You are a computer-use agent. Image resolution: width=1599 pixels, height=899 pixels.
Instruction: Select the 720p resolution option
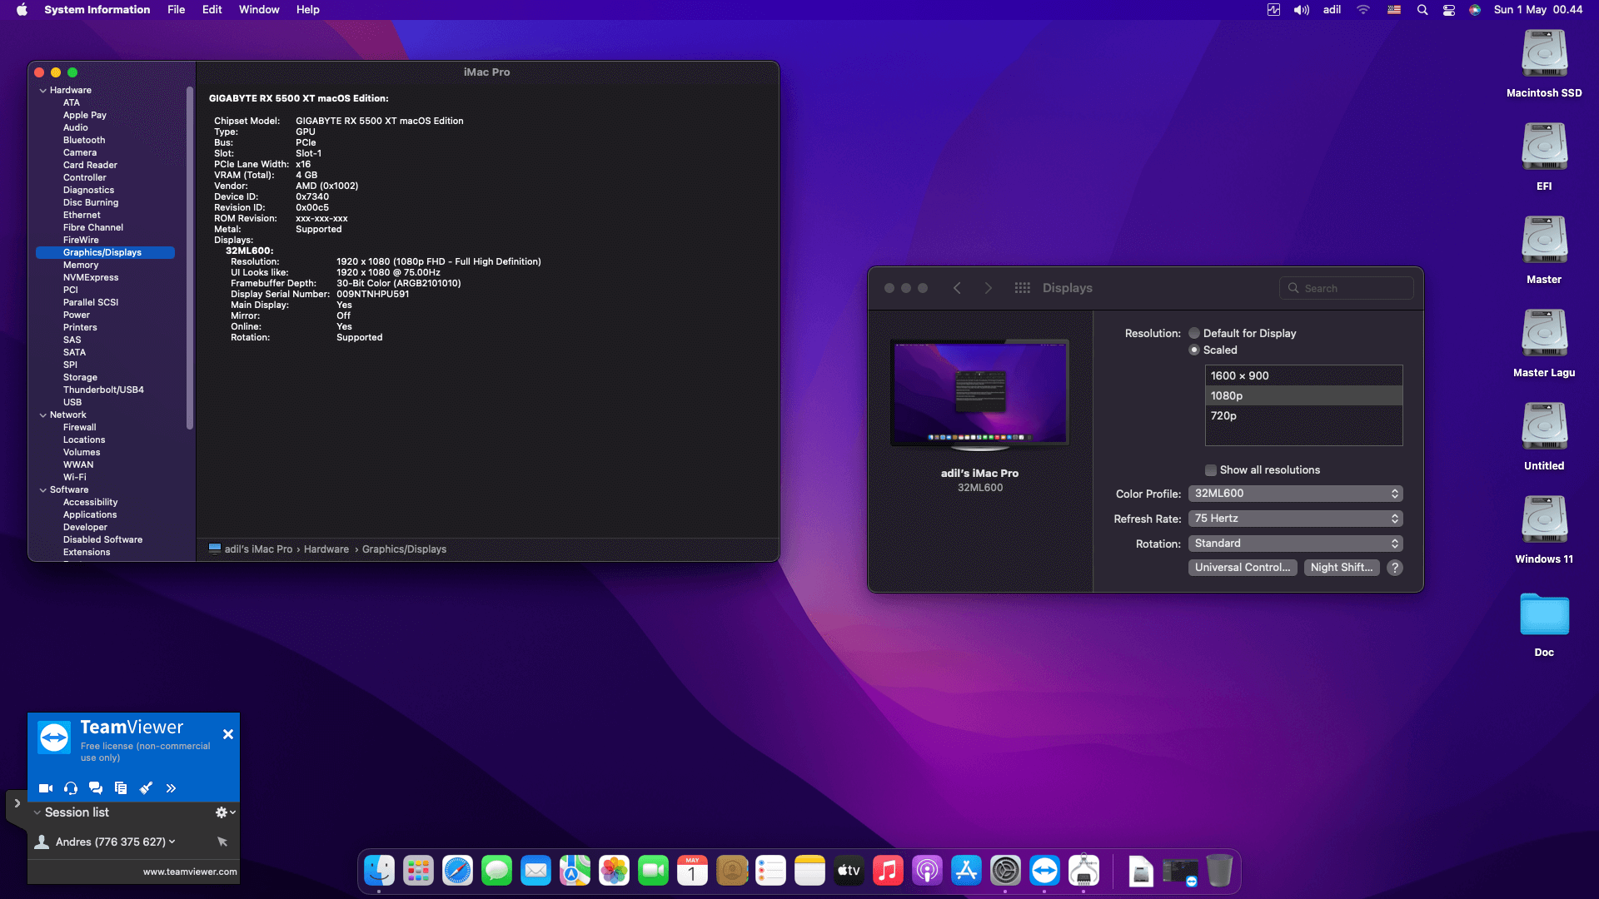pyautogui.click(x=1303, y=416)
